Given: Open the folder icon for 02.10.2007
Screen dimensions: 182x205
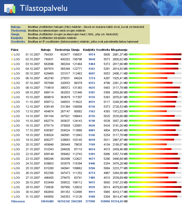Looking at the screenshot, I should (12, 59).
